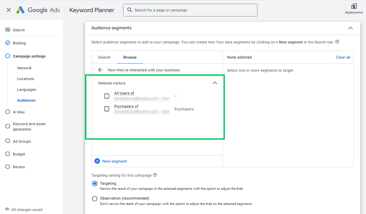Click the Clear all link
Image resolution: width=366 pixels, height=214 pixels.
click(x=343, y=57)
